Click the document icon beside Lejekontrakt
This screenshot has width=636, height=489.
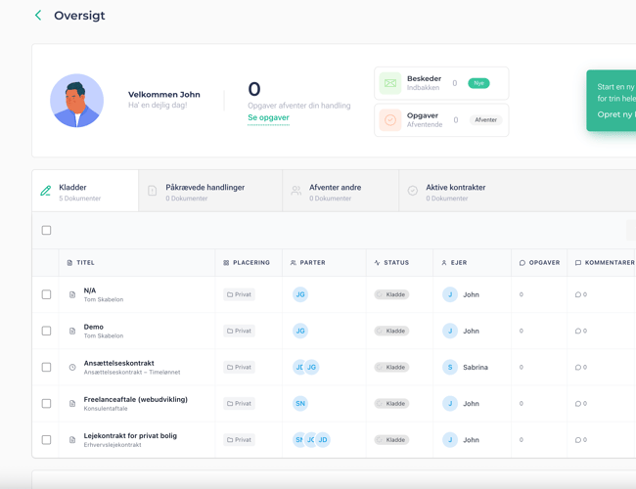[72, 439]
